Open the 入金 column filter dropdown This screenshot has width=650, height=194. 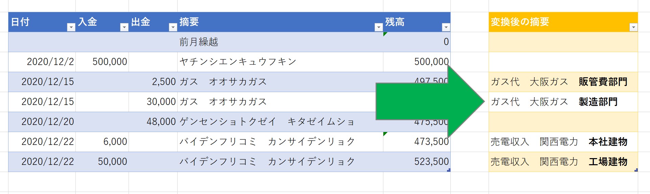click(x=124, y=27)
